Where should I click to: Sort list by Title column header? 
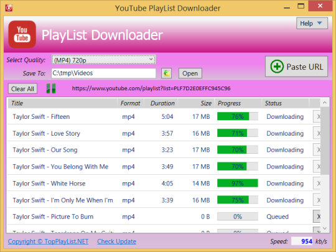point(63,103)
